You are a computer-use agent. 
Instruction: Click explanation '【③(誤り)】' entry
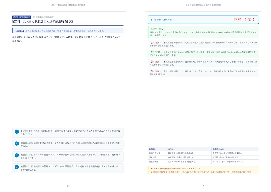tap(204, 63)
